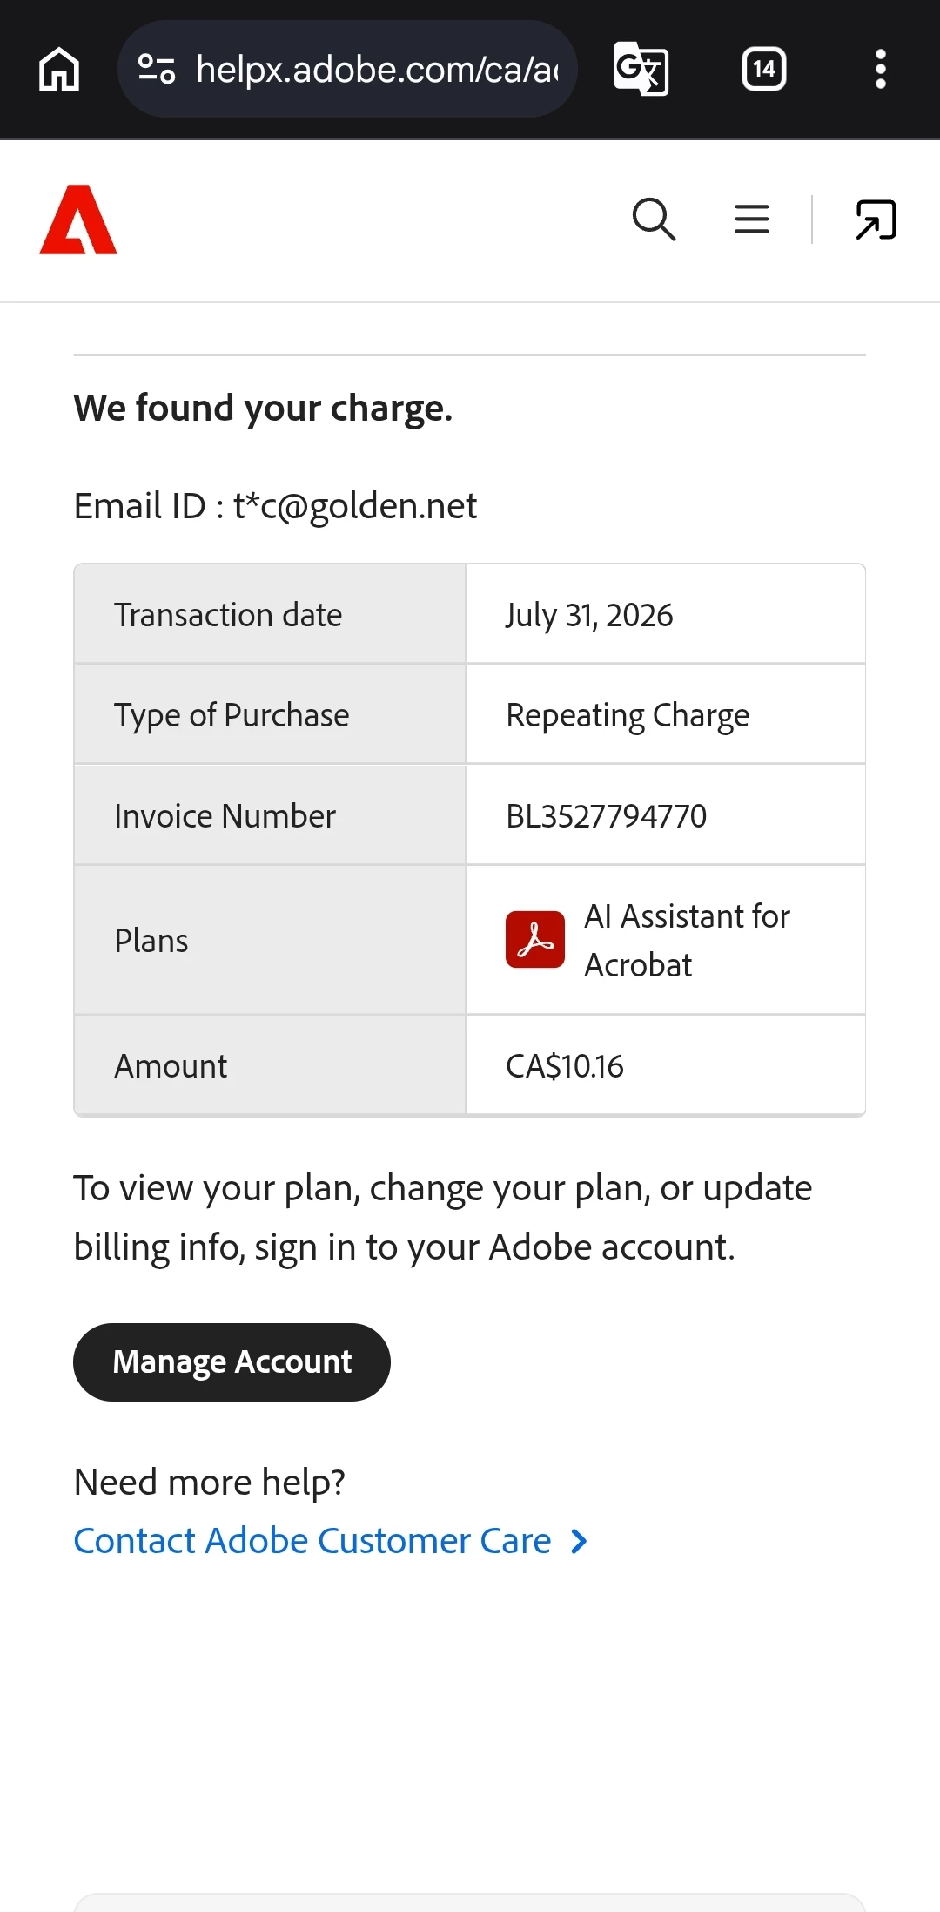This screenshot has width=940, height=1912.
Task: Tap the browser home icon
Action: click(59, 69)
